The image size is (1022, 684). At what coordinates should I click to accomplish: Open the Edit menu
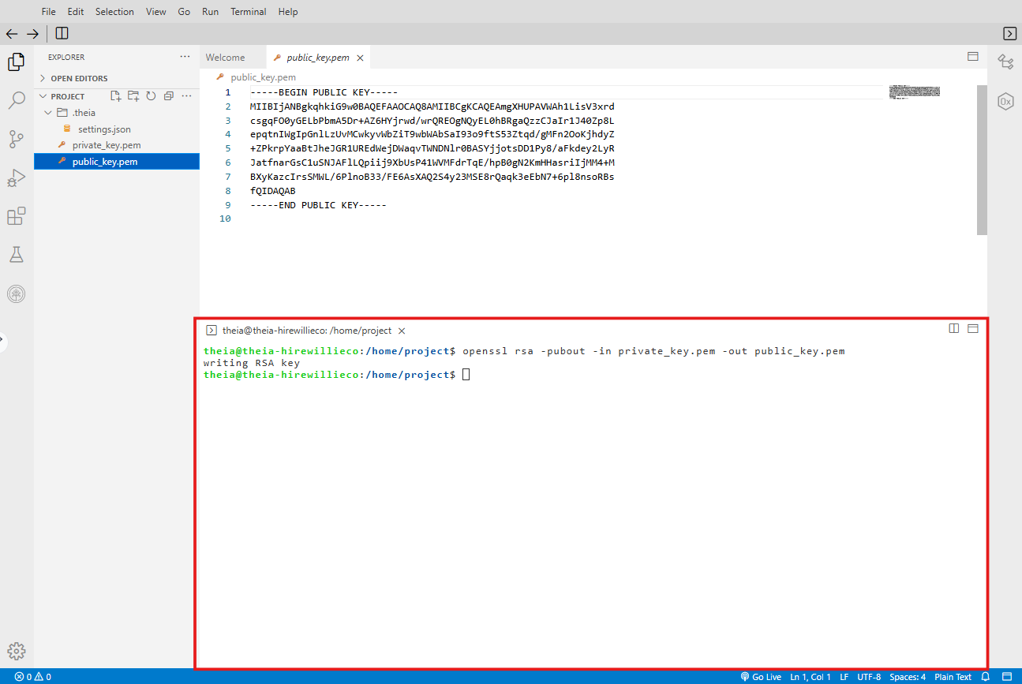(76, 12)
